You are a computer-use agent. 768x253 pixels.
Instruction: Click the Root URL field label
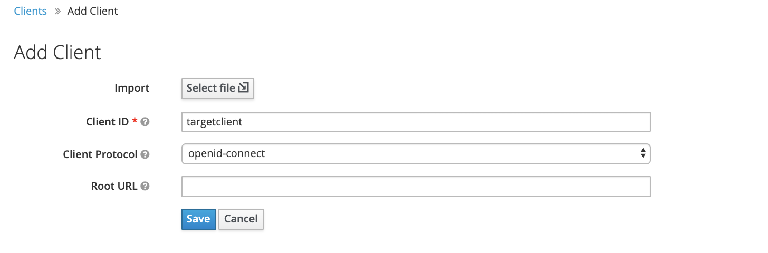pos(114,186)
